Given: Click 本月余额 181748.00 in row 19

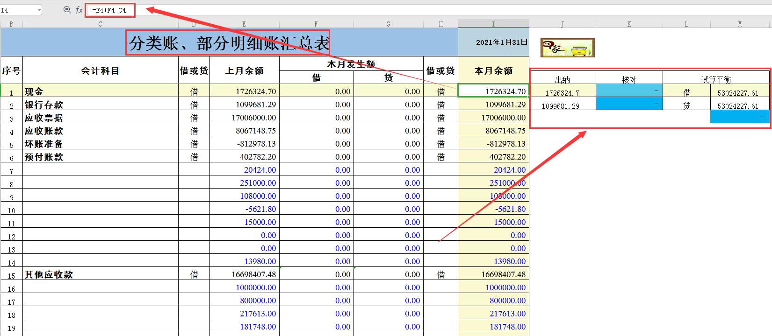Looking at the screenshot, I should click(493, 327).
